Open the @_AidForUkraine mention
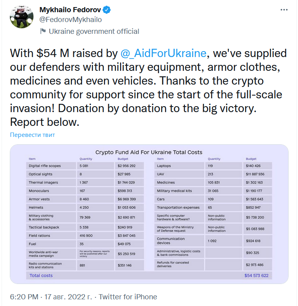298x306 pixels. (x=163, y=53)
